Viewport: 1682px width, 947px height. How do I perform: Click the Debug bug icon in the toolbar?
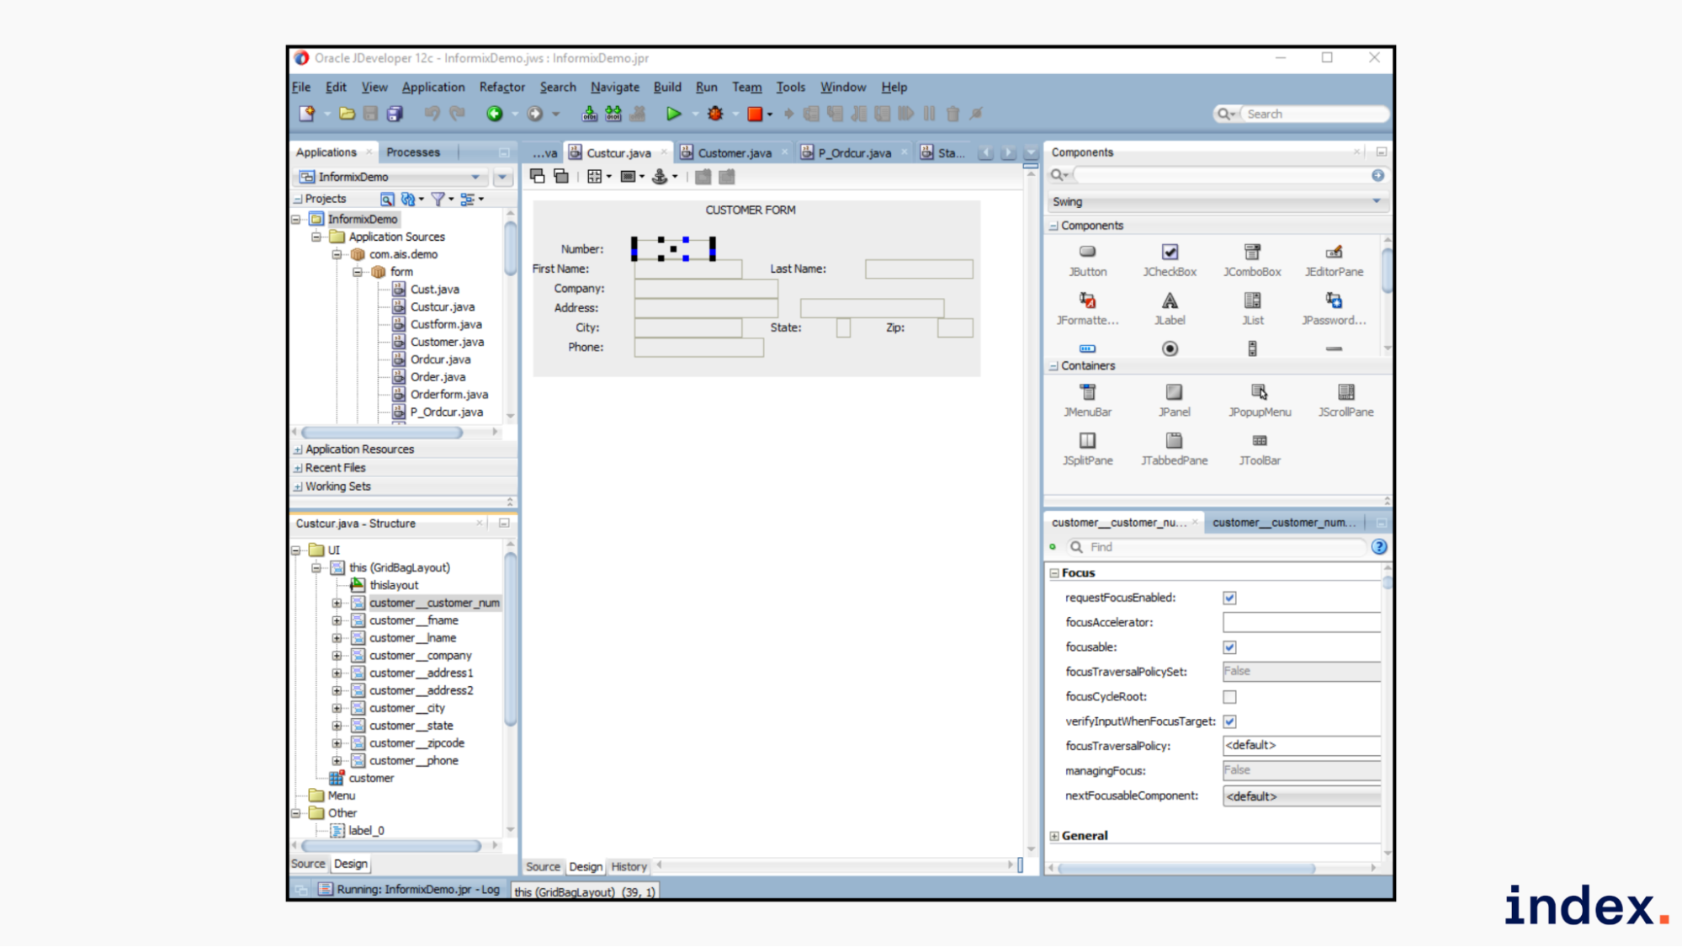click(715, 114)
